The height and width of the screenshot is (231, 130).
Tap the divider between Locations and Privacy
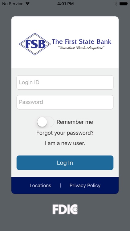point(60,185)
